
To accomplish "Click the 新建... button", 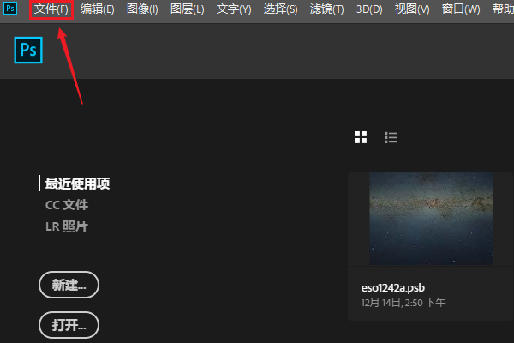I will point(69,285).
